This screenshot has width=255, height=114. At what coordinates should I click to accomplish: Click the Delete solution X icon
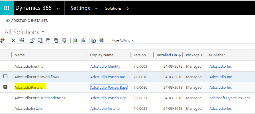click(x=13, y=40)
